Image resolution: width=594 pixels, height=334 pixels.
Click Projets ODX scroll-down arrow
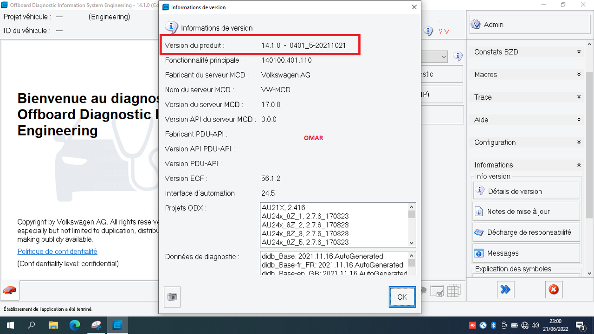411,243
